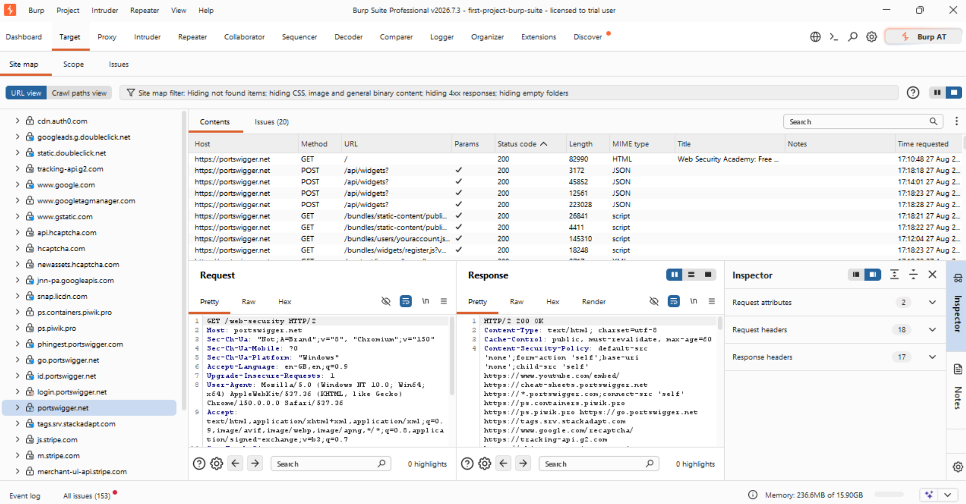Show non-printable characters in Request panel

point(425,301)
